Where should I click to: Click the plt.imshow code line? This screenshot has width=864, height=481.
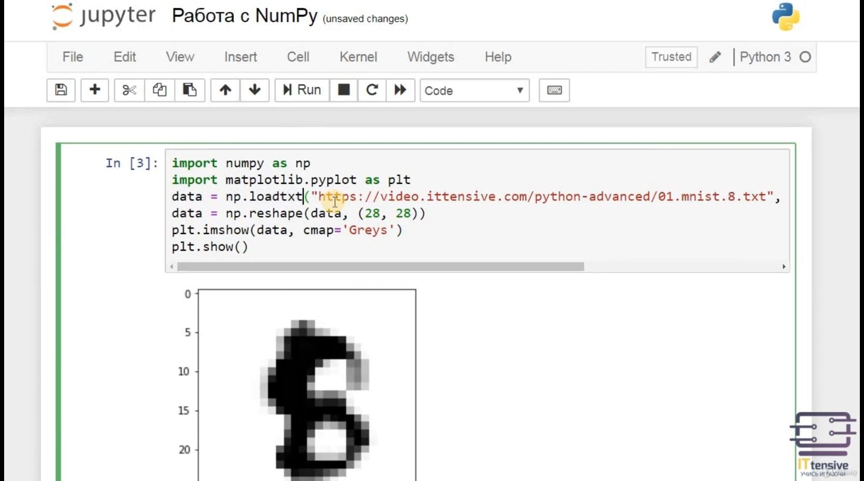[287, 230]
